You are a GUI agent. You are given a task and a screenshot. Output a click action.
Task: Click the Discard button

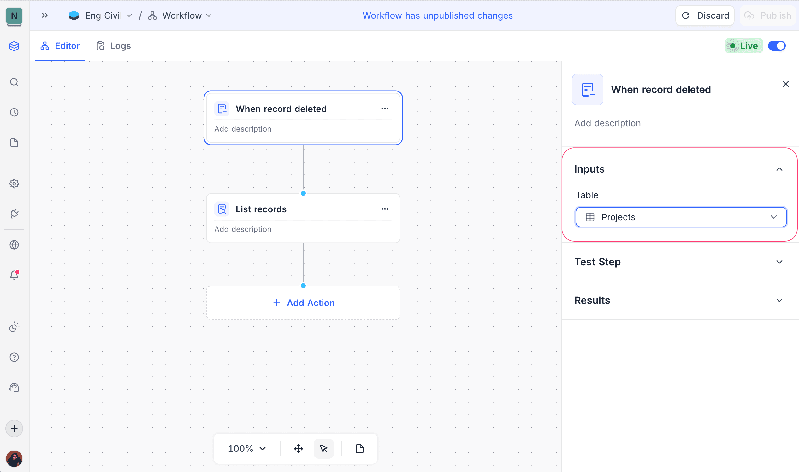click(705, 15)
